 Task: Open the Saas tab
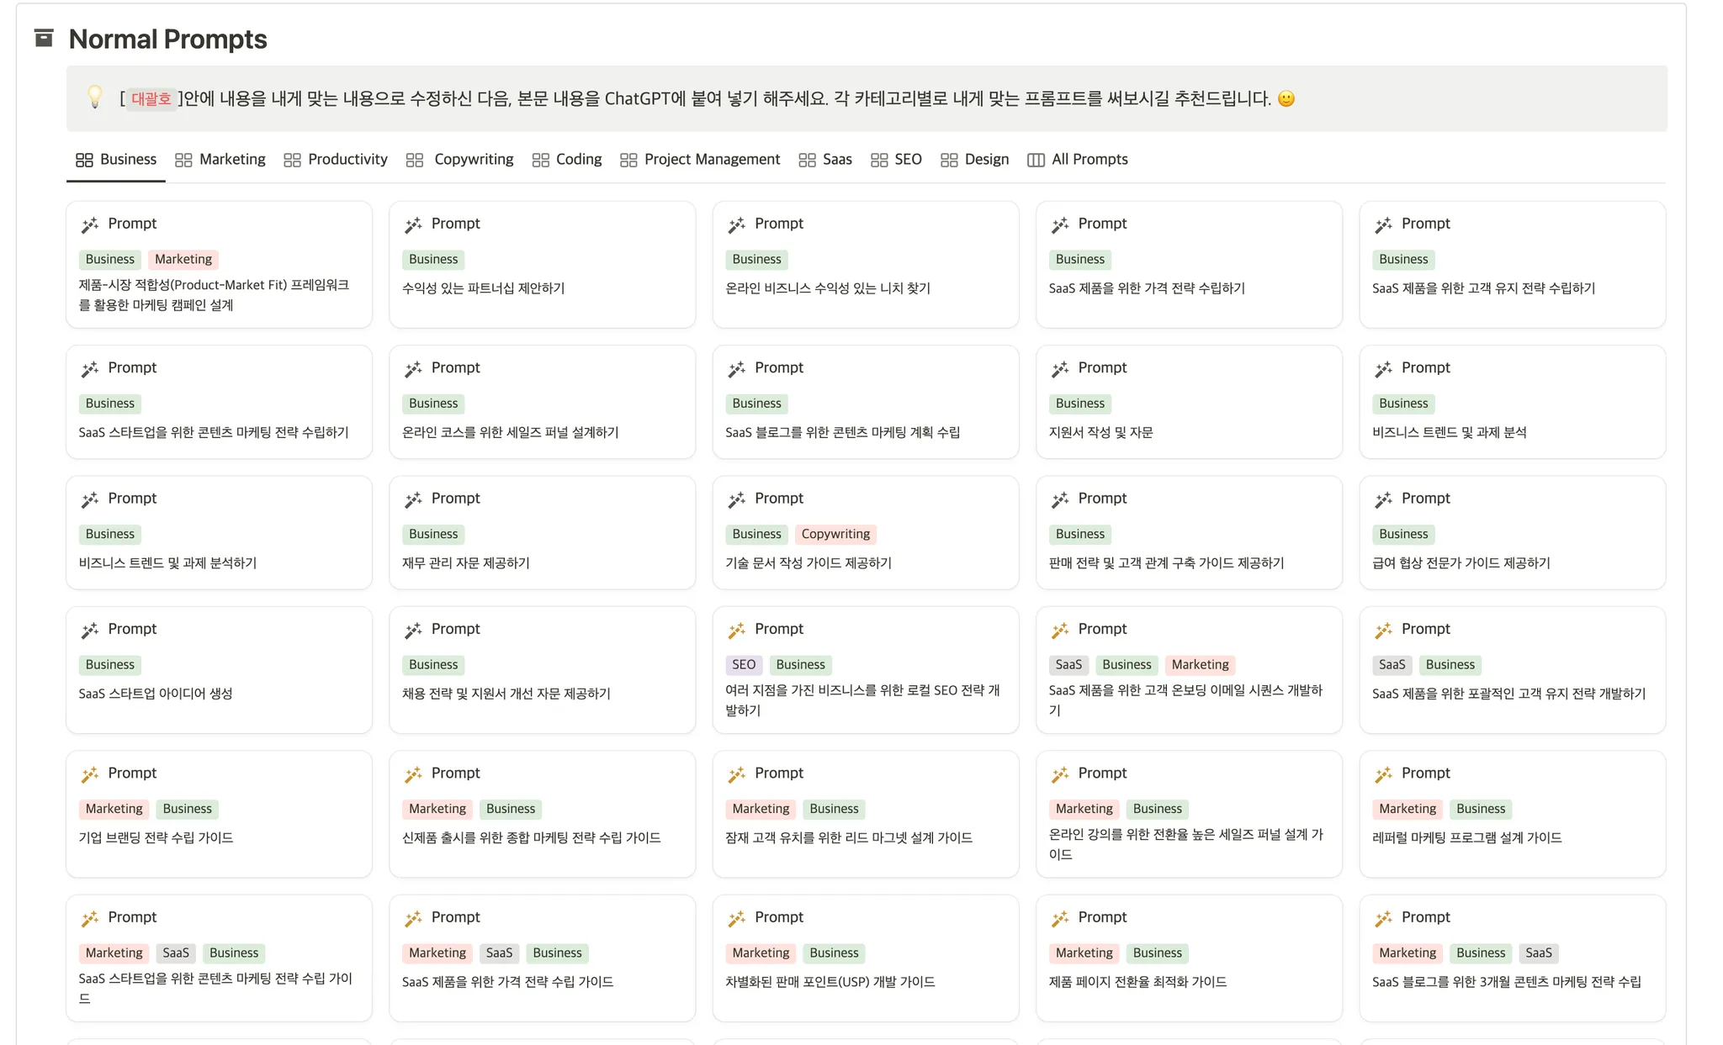(836, 160)
